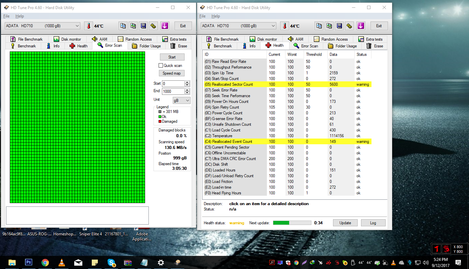This screenshot has width=469, height=269.
Task: Click Copy screenshot icon in right window toolbar
Action: click(x=329, y=26)
